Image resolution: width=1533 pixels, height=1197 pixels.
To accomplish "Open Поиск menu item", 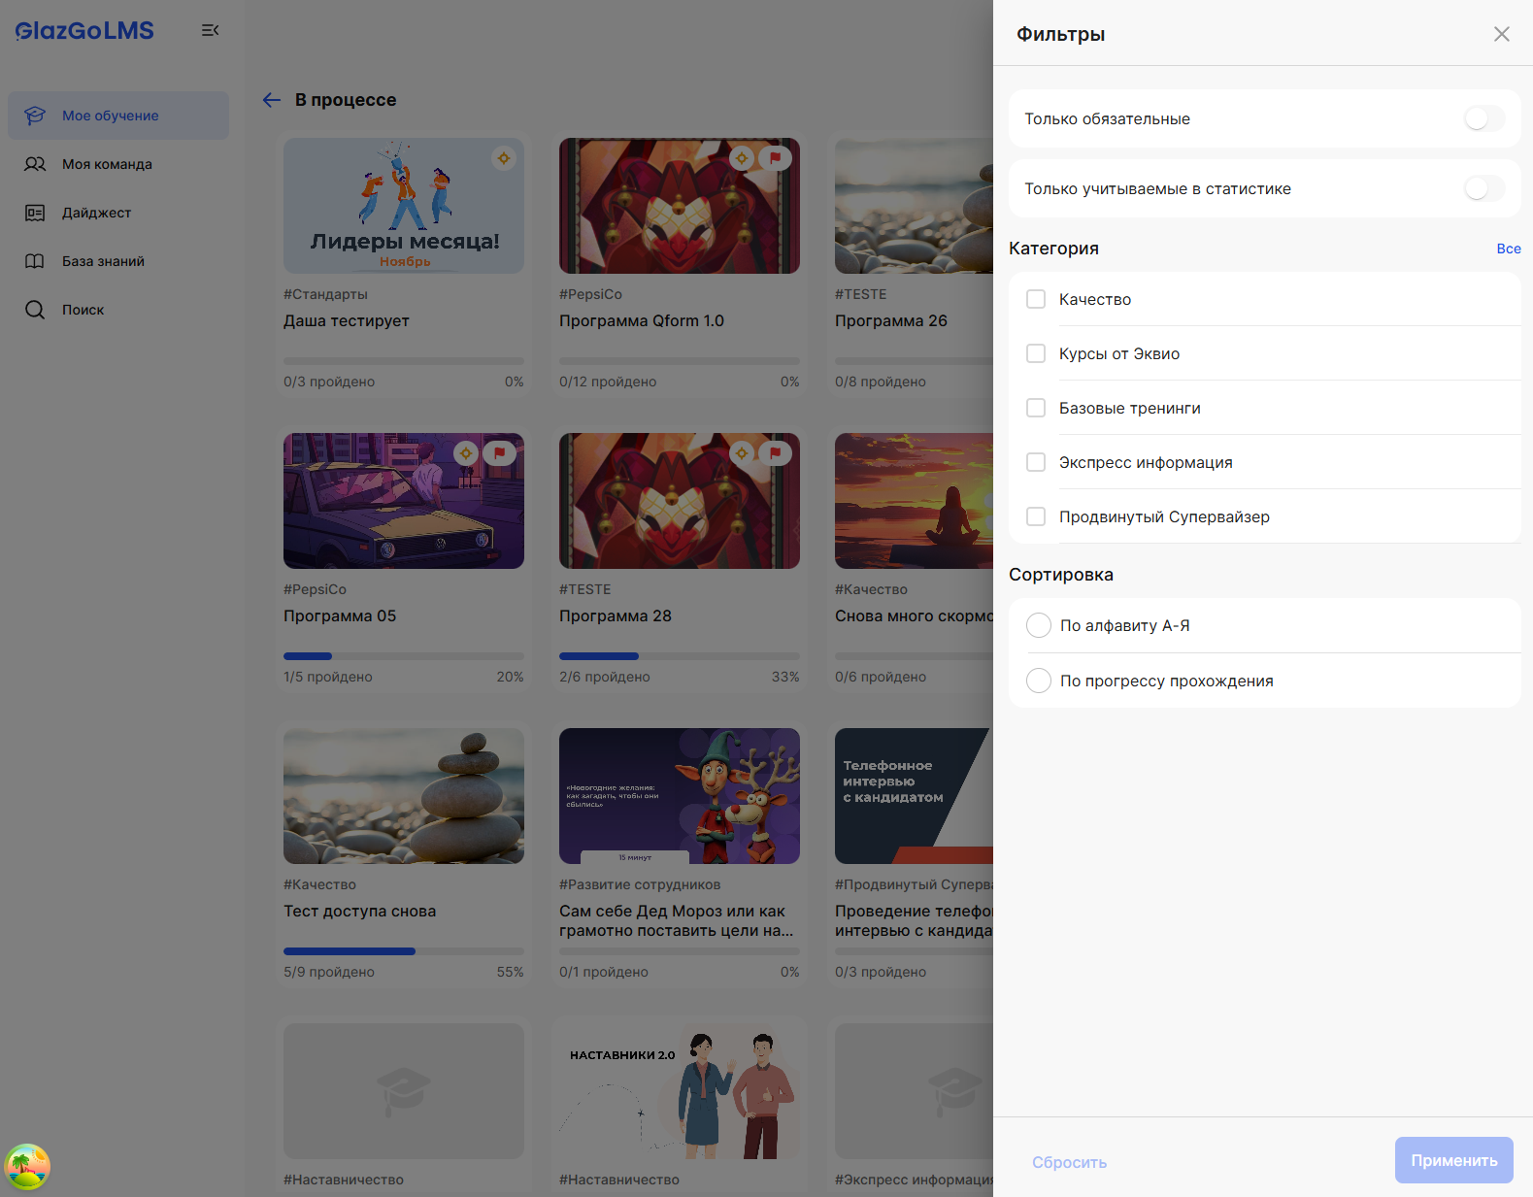I will coord(118,310).
